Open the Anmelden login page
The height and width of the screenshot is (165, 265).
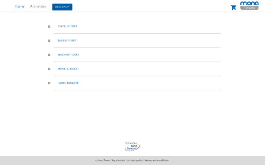(x=38, y=7)
